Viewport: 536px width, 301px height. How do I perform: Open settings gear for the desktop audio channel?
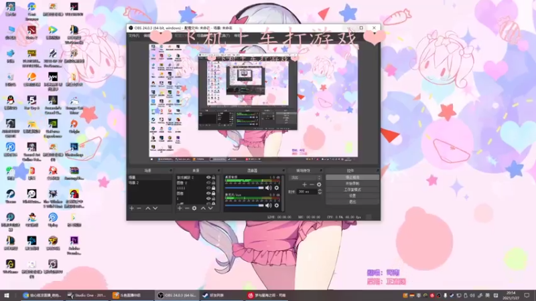click(x=277, y=188)
